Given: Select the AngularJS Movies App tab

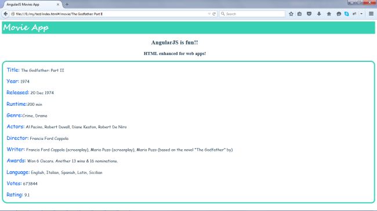Looking at the screenshot, I should (32, 5).
